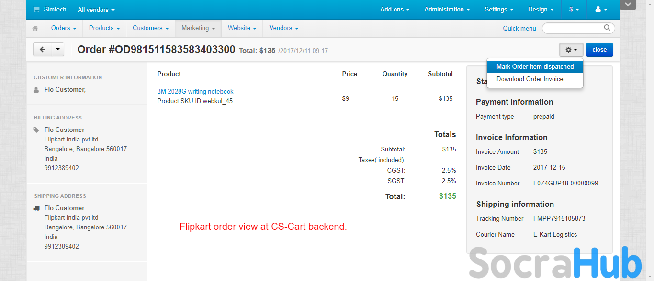654x281 pixels.
Task: Click the Product column header
Action: pyautogui.click(x=169, y=74)
